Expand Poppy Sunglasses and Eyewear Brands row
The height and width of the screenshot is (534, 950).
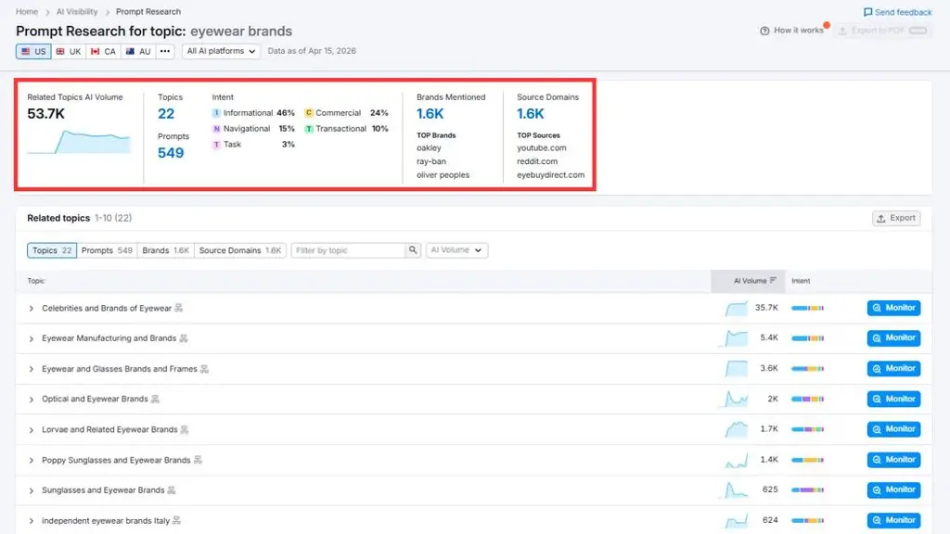point(31,461)
